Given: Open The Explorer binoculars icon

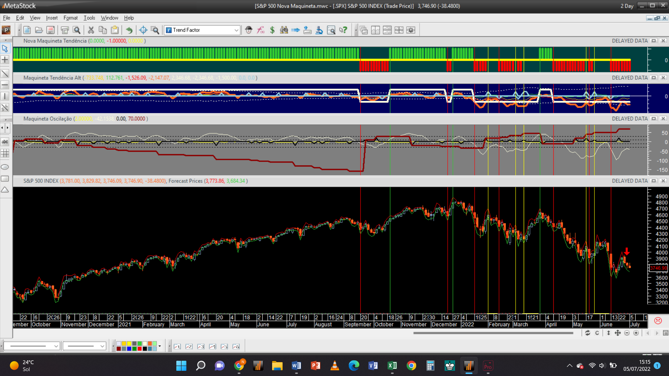Looking at the screenshot, I should [284, 30].
